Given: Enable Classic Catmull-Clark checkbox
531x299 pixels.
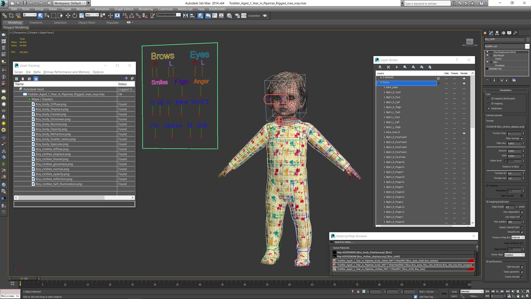Looking at the screenshot, I should coord(522,227).
